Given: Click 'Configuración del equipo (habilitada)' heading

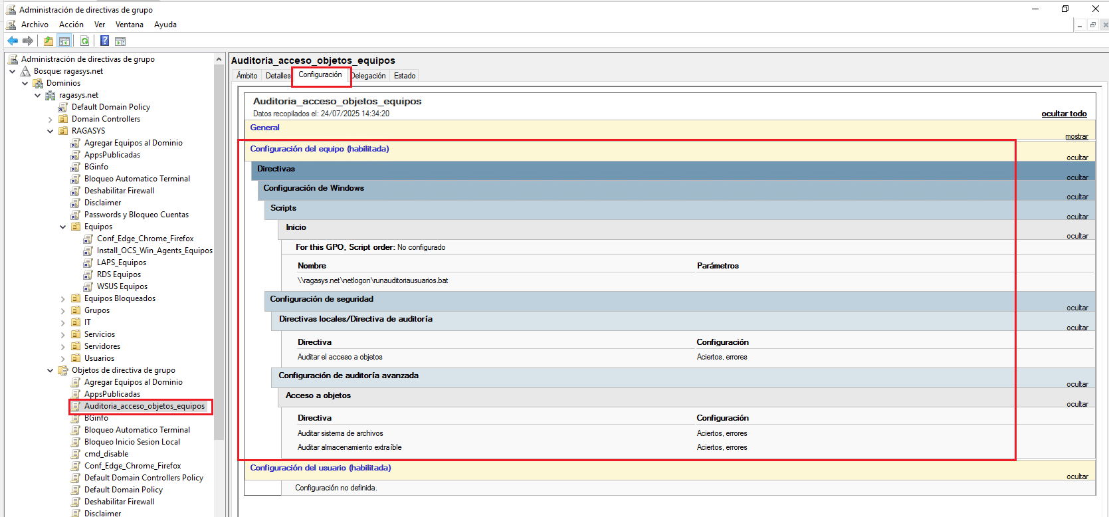Looking at the screenshot, I should pyautogui.click(x=320, y=149).
